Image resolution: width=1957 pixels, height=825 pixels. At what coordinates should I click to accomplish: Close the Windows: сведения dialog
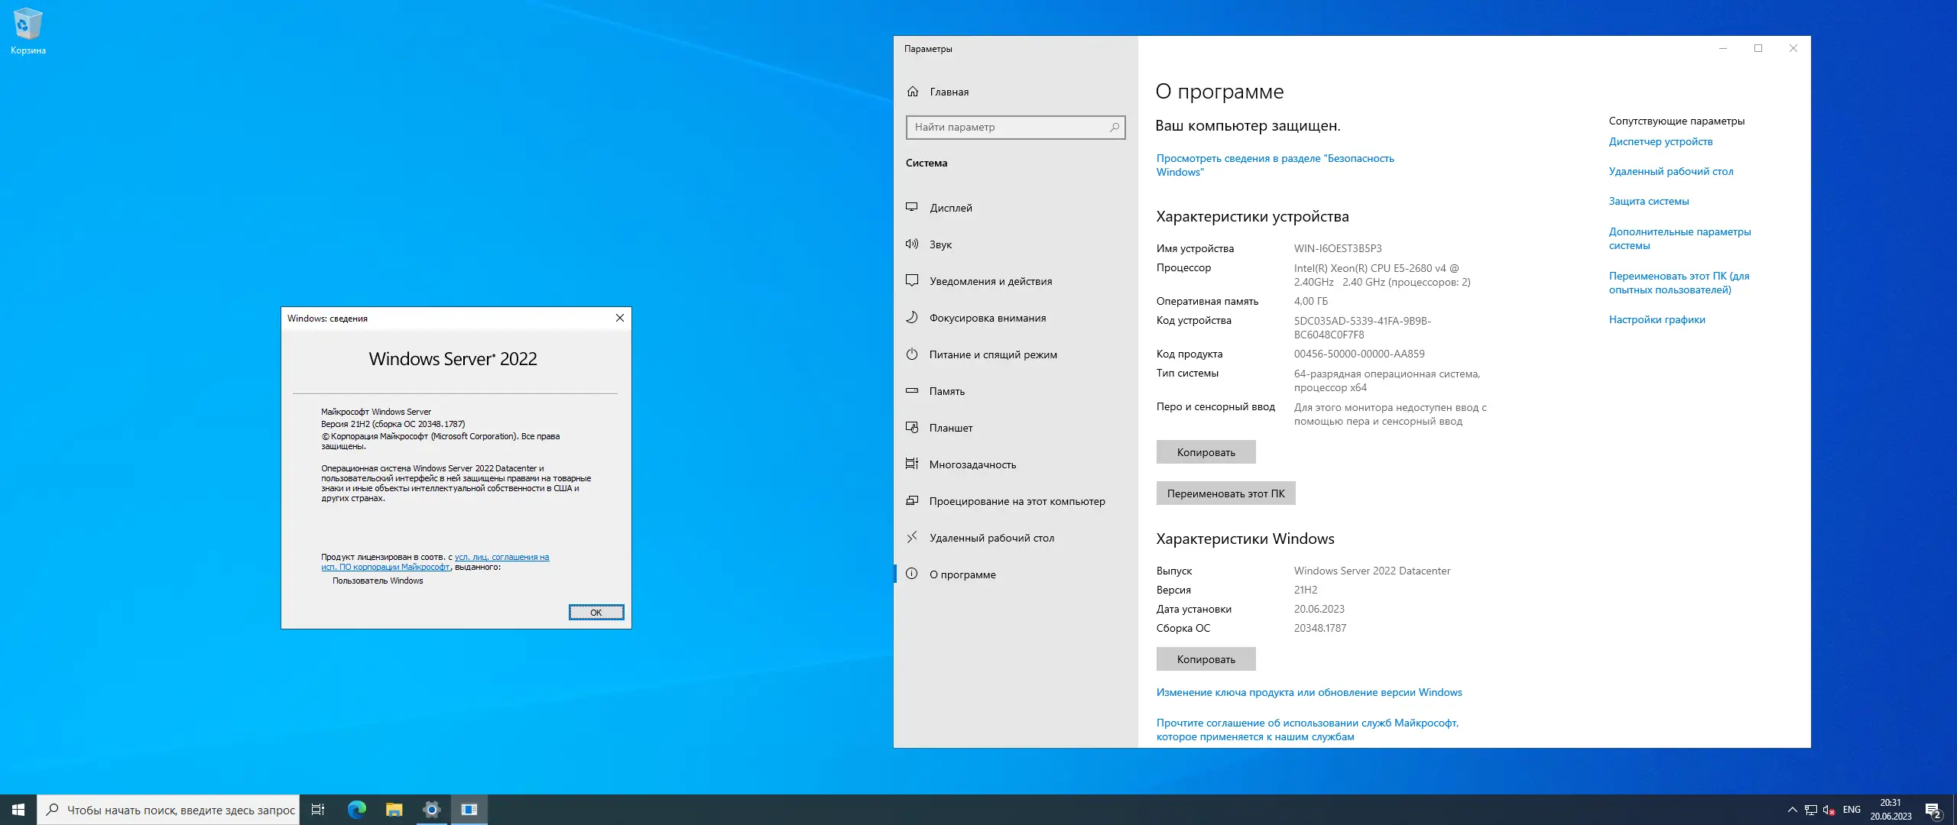point(620,318)
